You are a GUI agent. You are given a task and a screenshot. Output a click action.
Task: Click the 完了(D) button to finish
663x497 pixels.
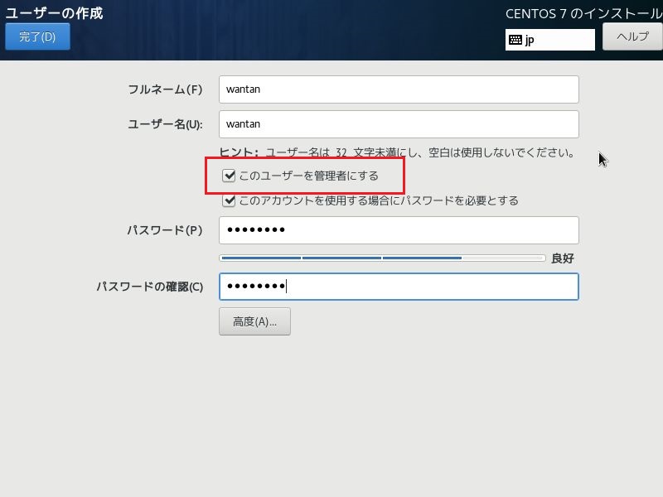pos(37,36)
